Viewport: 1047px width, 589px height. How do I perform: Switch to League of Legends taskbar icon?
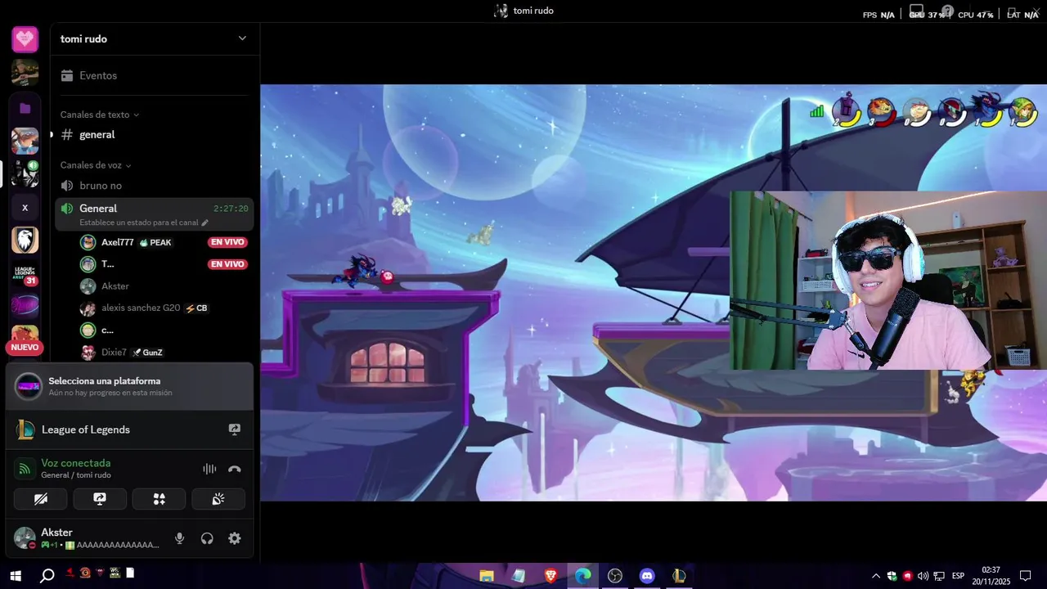[679, 576]
